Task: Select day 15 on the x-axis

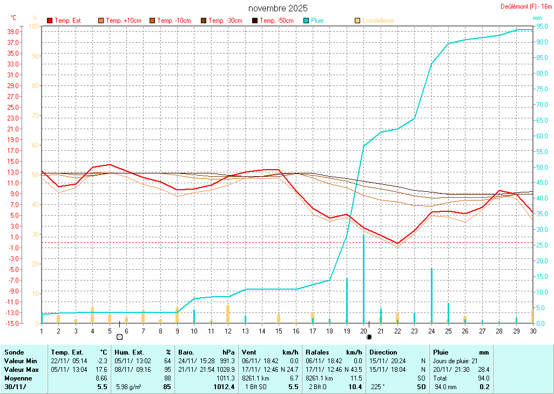Action: click(279, 331)
